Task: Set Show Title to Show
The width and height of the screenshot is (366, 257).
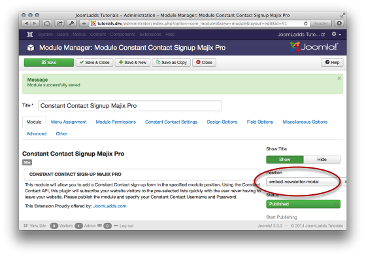Action: 285,160
